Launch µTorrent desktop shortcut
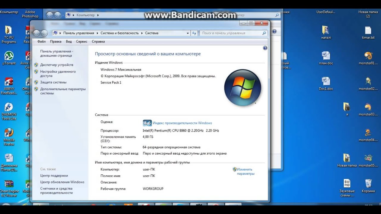Viewport: 381px width, 214px height. (9, 58)
